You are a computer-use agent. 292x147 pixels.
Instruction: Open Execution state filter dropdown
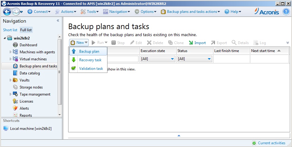click(x=158, y=59)
